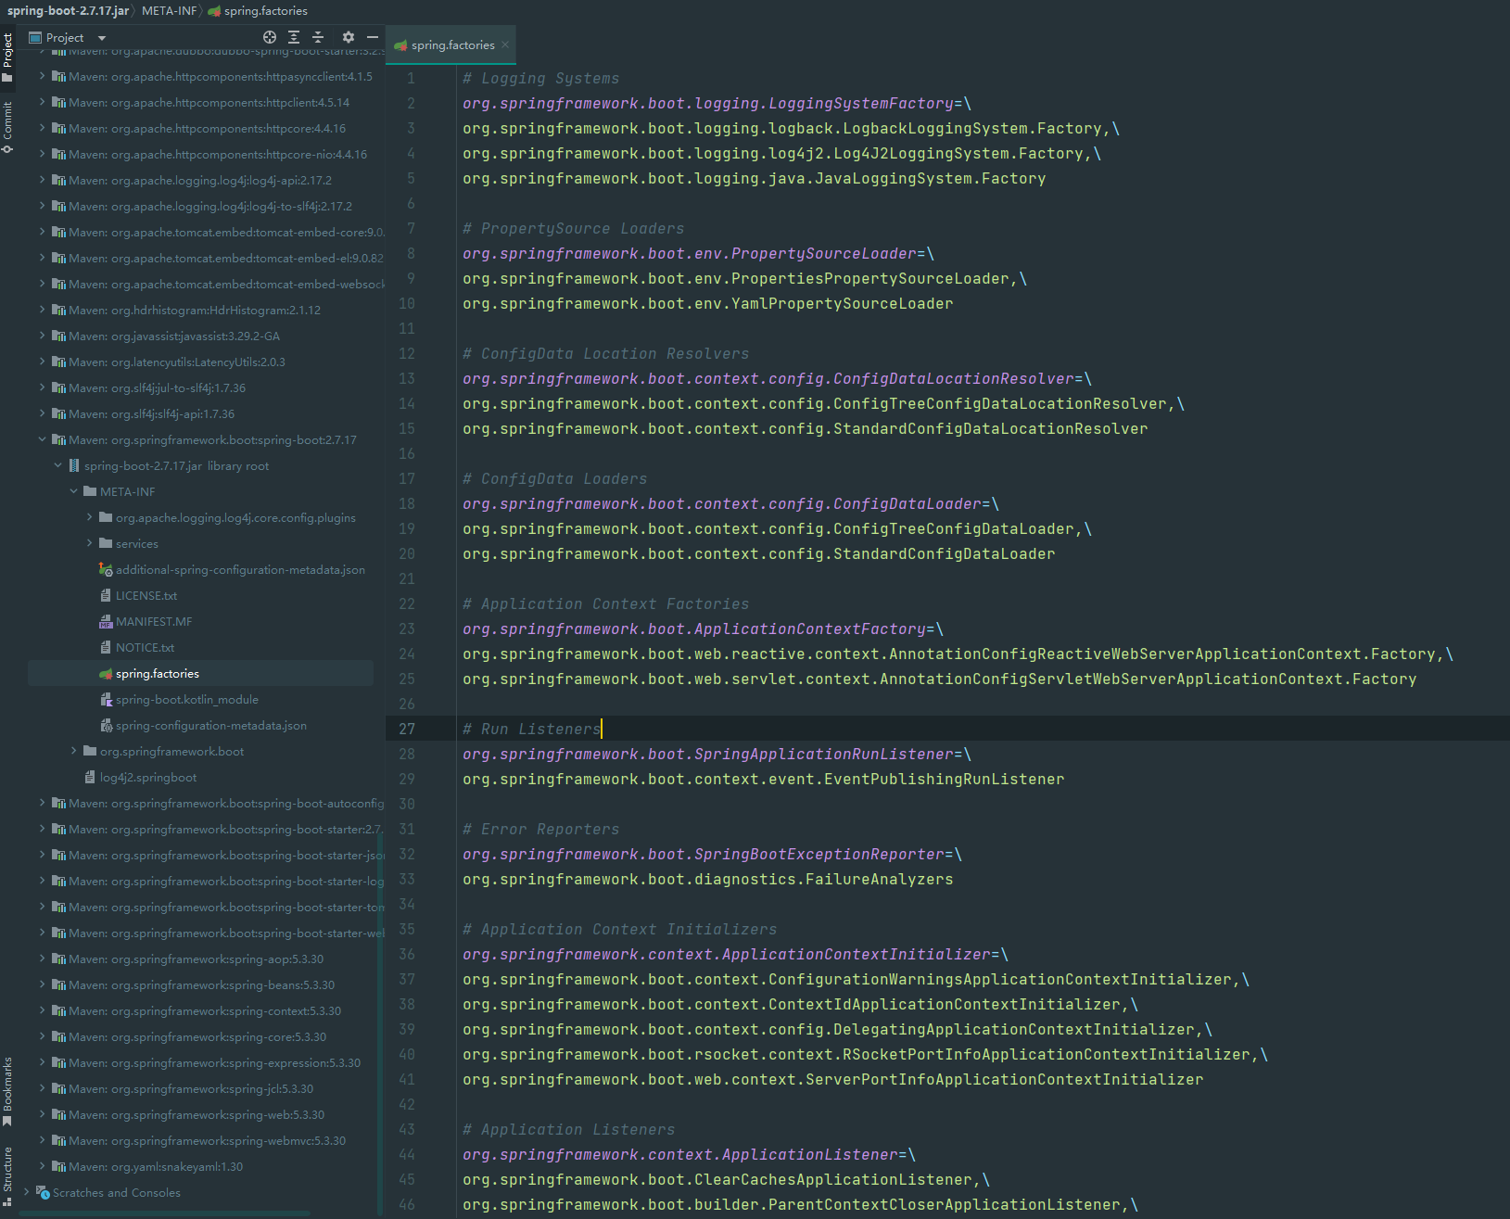Viewport: 1510px width, 1219px height.
Task: Open the Structure tool window side tab
Action: (7, 1175)
